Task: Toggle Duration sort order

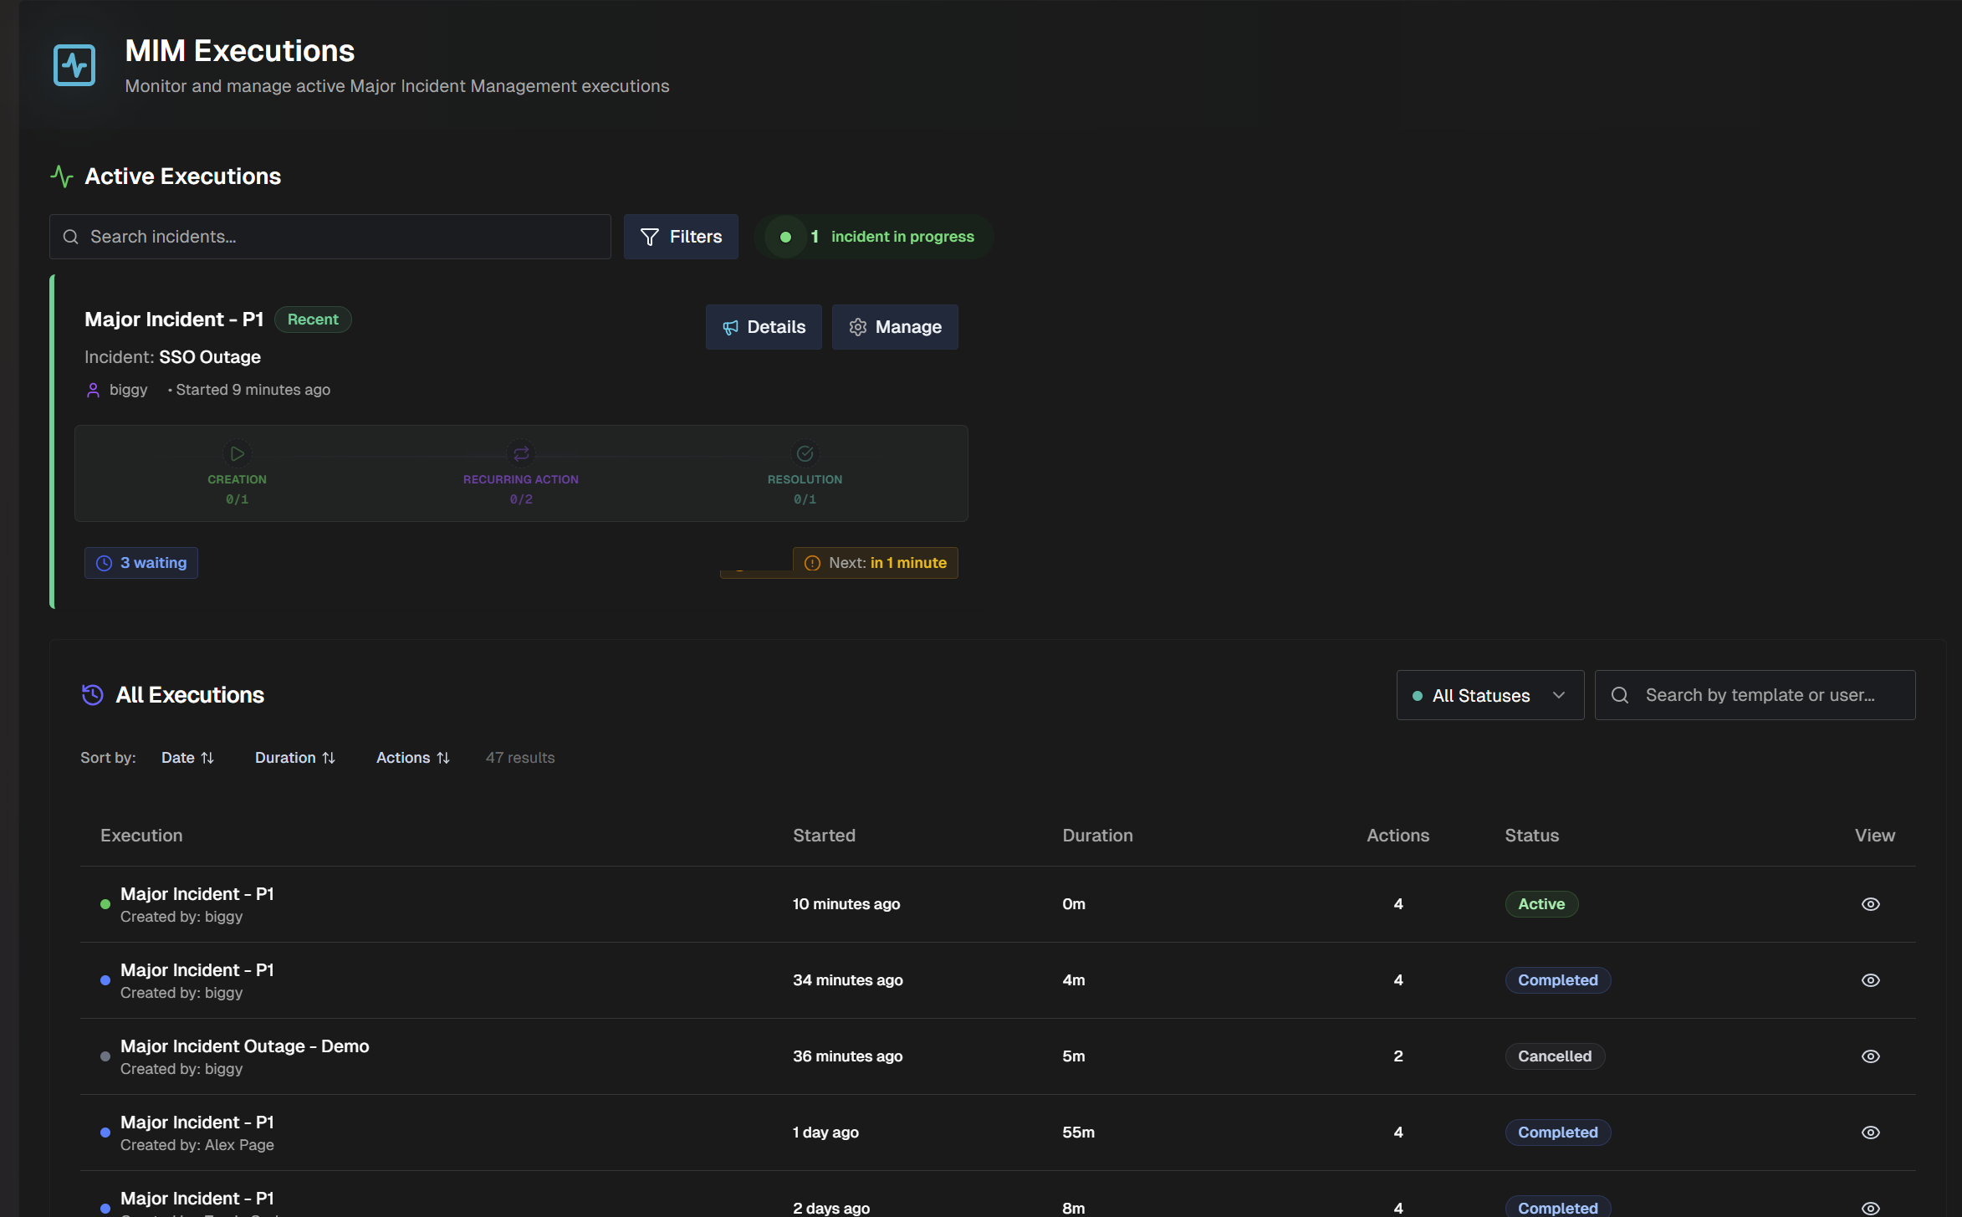Action: click(x=294, y=757)
